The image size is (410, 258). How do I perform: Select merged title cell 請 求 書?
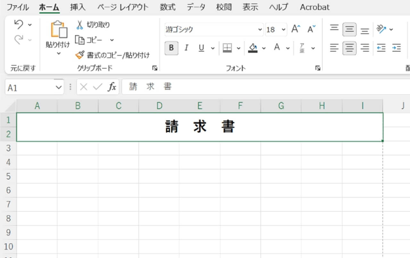click(200, 127)
